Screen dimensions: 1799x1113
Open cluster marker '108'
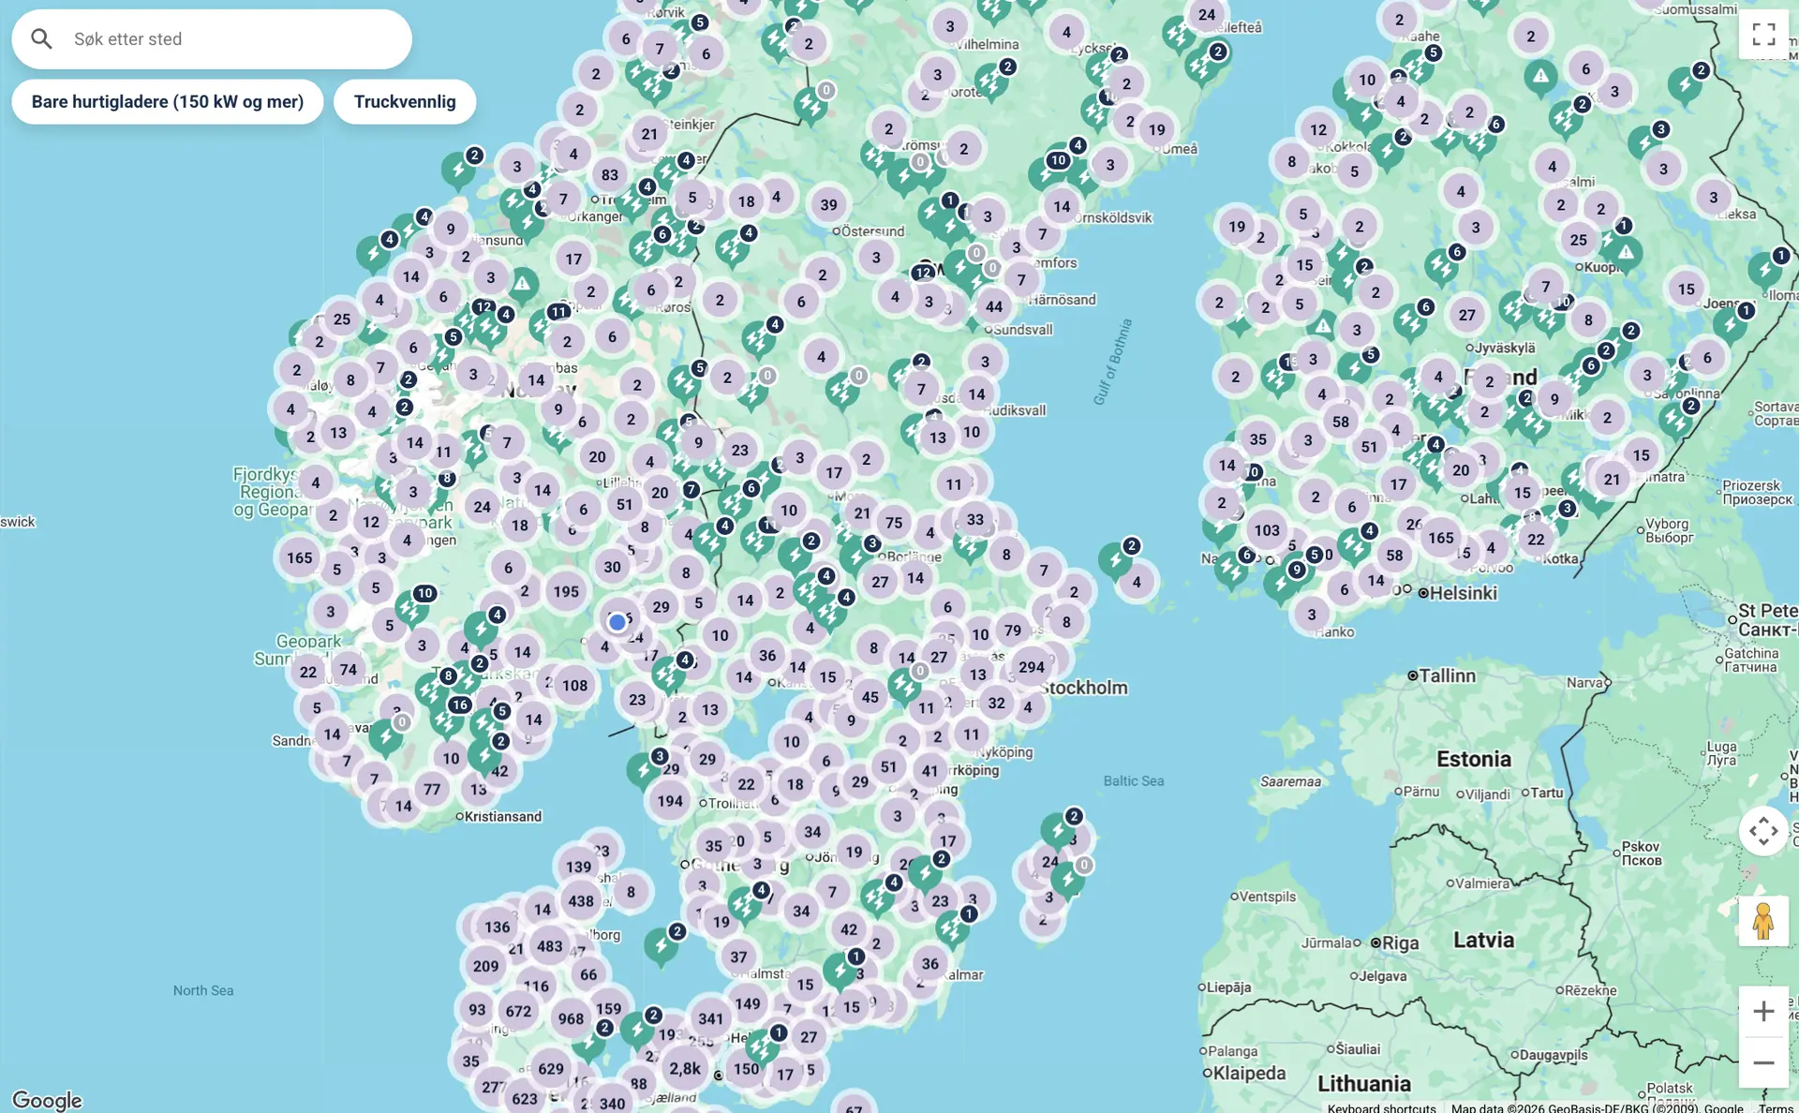(x=574, y=685)
